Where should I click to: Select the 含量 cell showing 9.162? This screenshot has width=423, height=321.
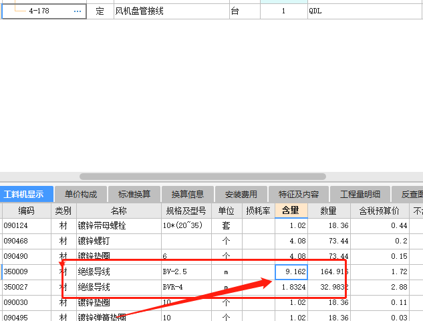click(291, 272)
